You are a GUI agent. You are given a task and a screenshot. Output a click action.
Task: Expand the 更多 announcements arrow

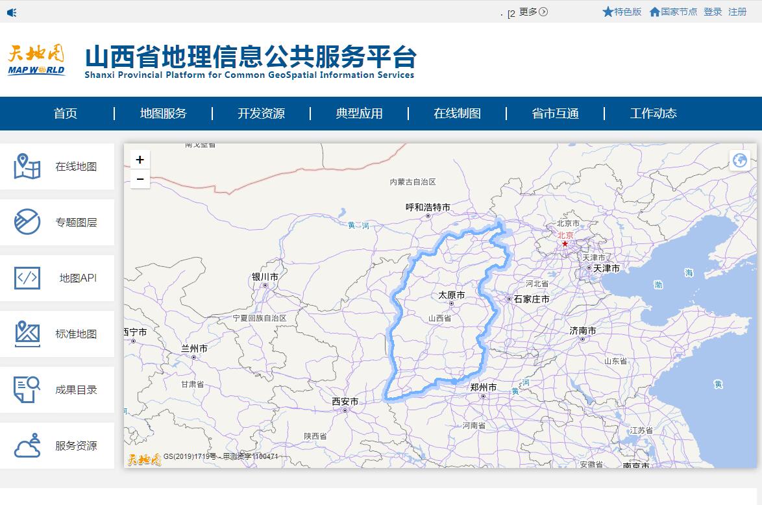click(543, 12)
